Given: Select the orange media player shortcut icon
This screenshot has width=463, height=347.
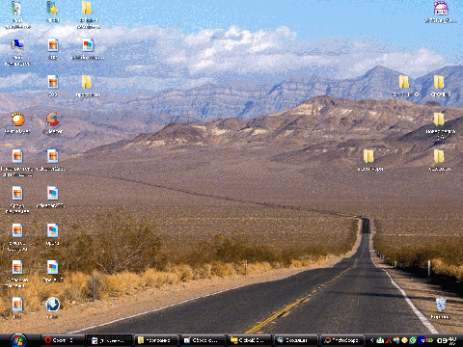Looking at the screenshot, I should coord(17,122).
